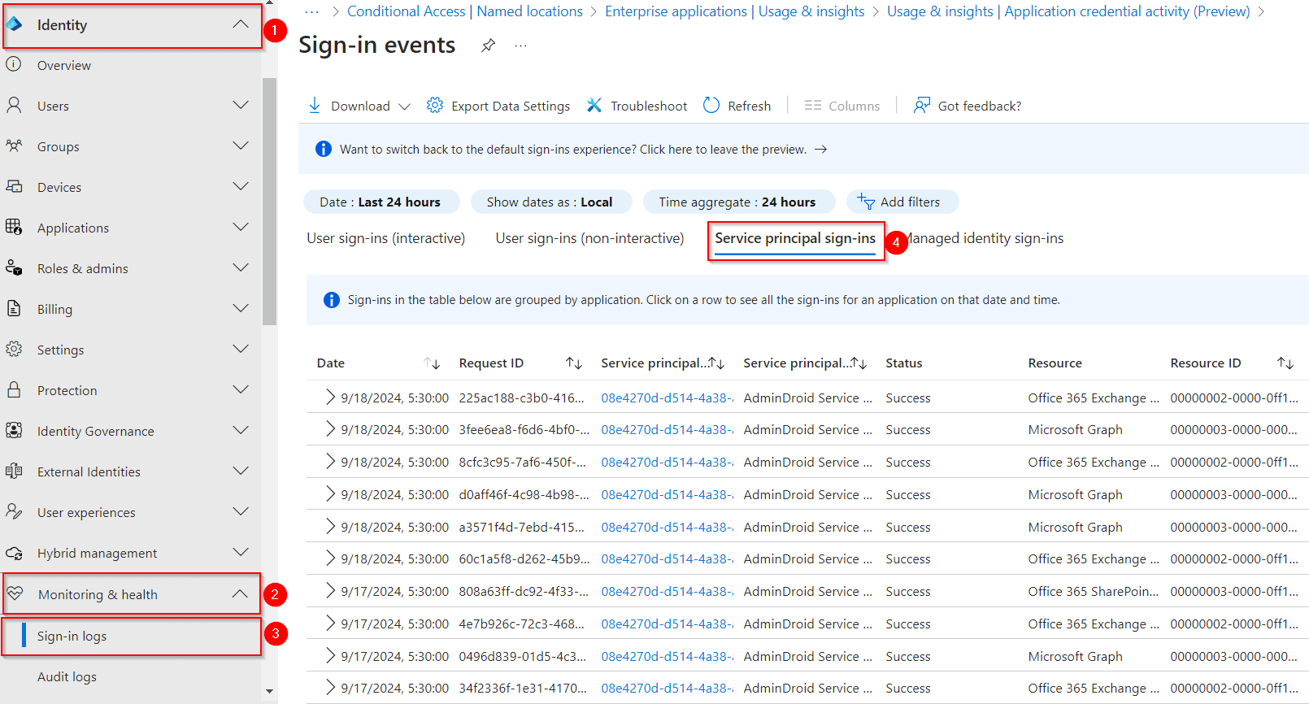The height and width of the screenshot is (704, 1309).
Task: Click the Applications grid icon
Action: coord(14,227)
